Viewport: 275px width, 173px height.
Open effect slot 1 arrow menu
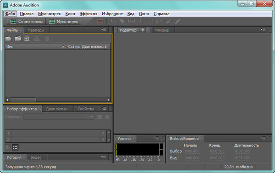tap(103, 133)
